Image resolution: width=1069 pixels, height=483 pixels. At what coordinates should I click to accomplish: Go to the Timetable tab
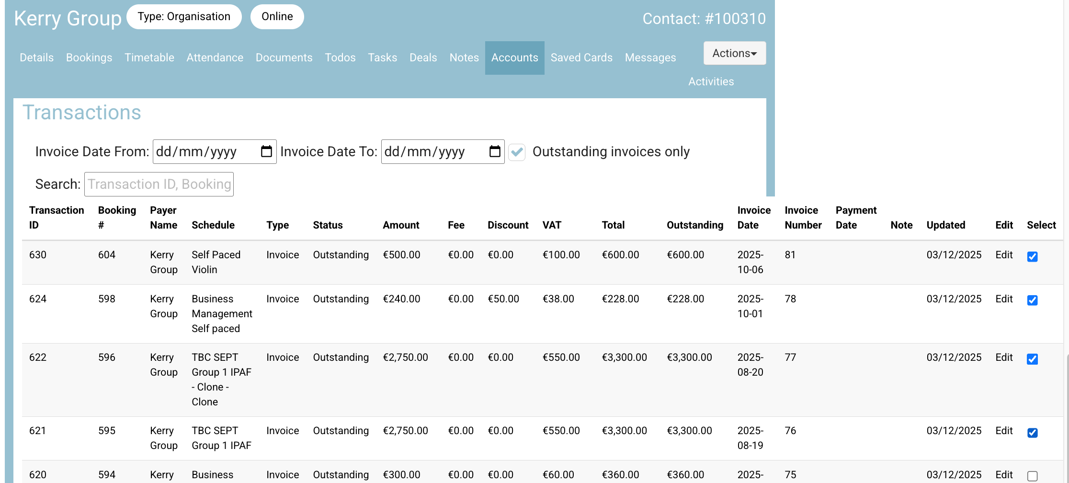[x=149, y=57]
